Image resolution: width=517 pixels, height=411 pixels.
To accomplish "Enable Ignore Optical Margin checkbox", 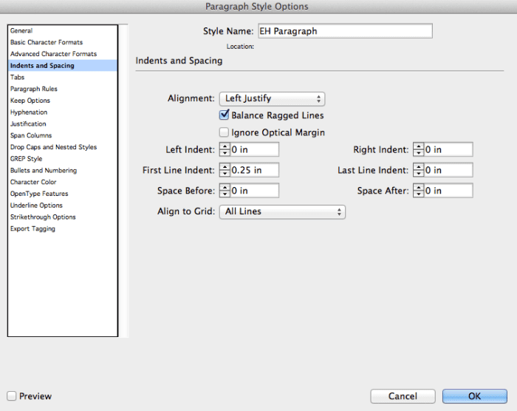I will coord(225,132).
